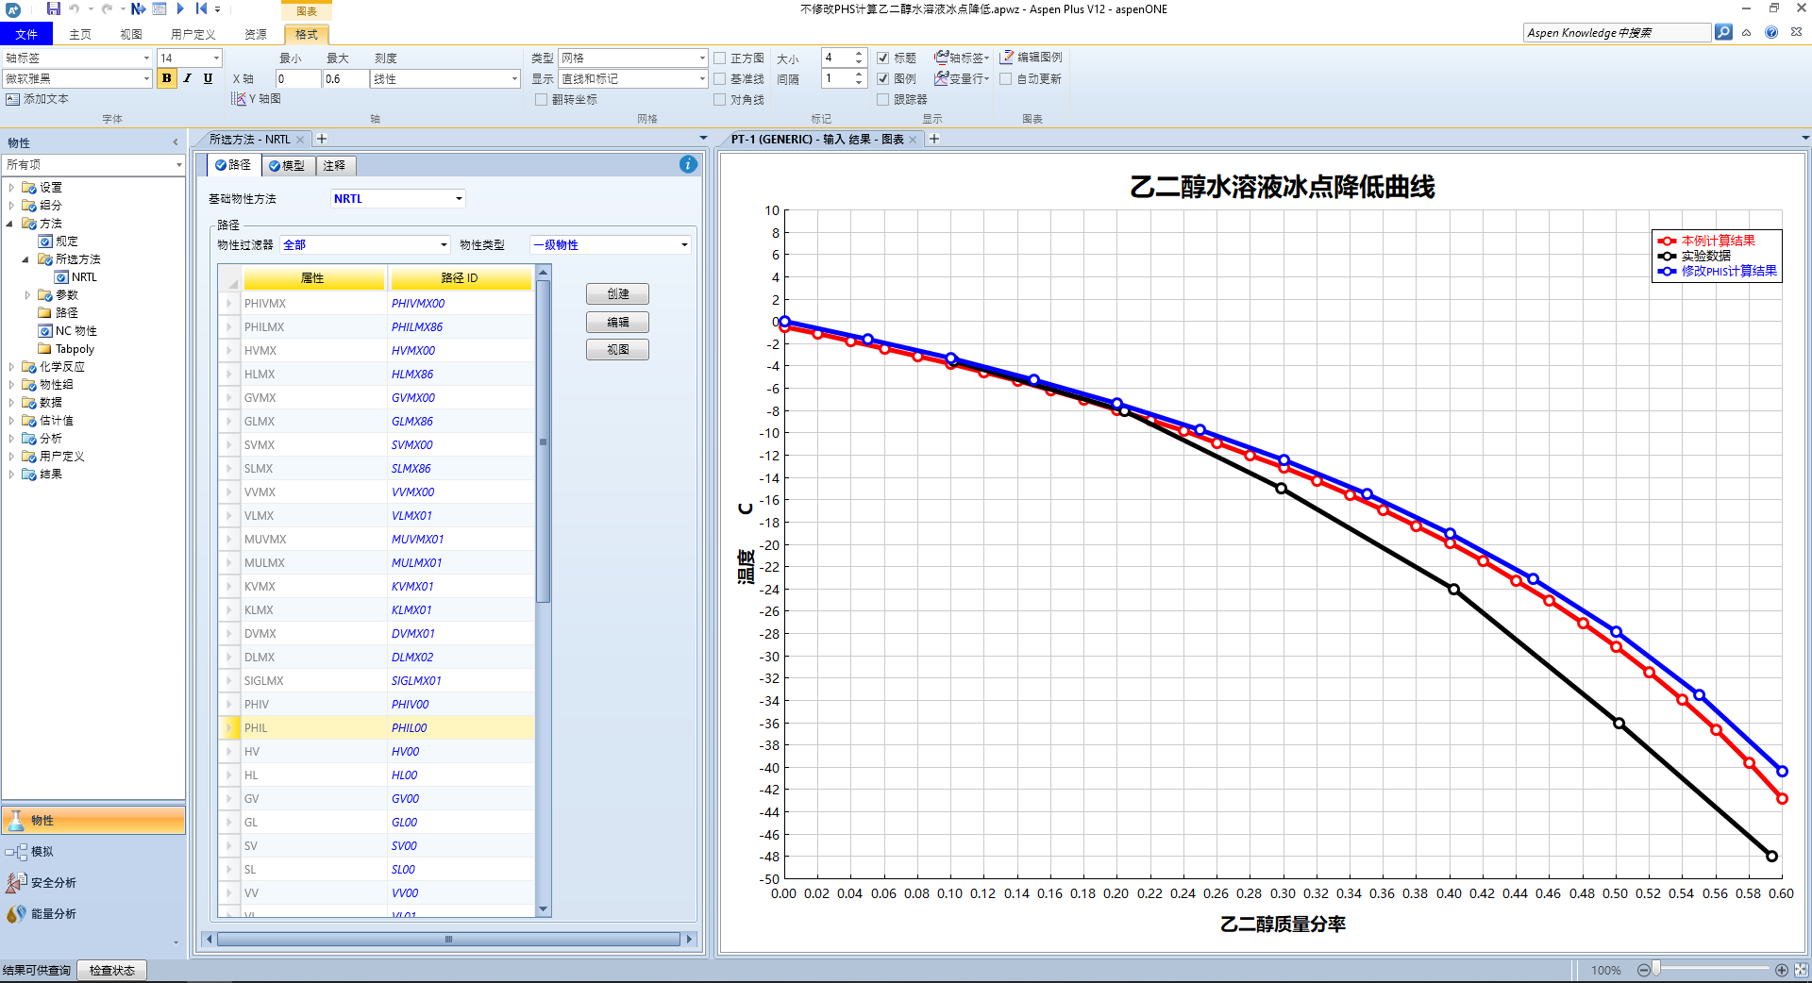Click the 编辑 (Edit) button
Screen dimensions: 1812x983
[x=617, y=322]
